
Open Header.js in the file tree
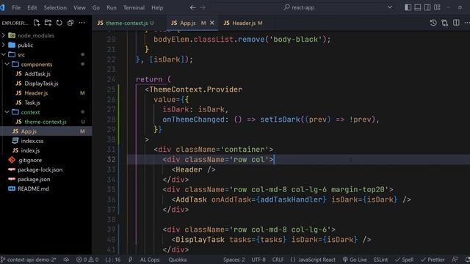pyautogui.click(x=36, y=93)
